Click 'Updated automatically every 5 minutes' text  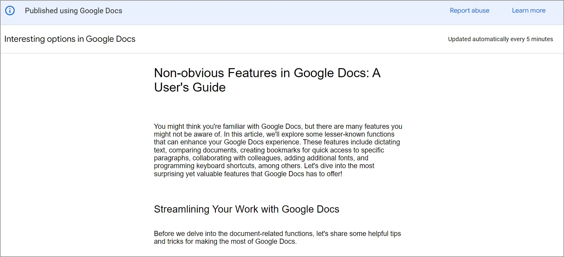coord(500,39)
